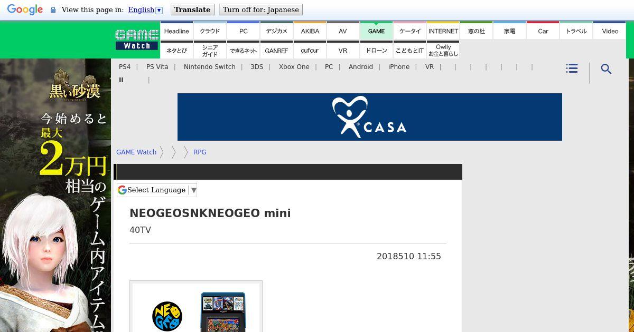This screenshot has height=332, width=634.
Task: Open the ケータイ tab
Action: [409, 31]
